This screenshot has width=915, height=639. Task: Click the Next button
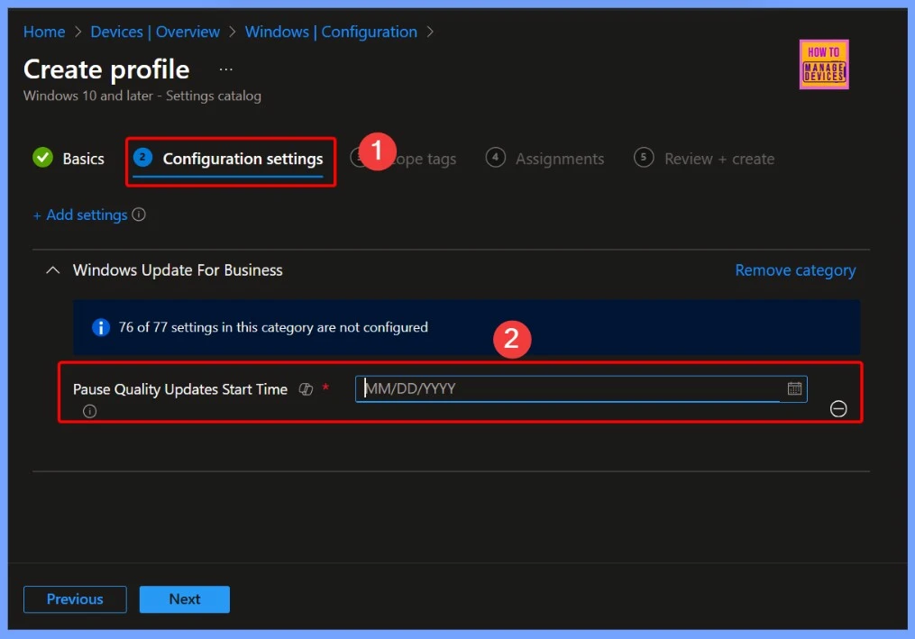point(185,599)
